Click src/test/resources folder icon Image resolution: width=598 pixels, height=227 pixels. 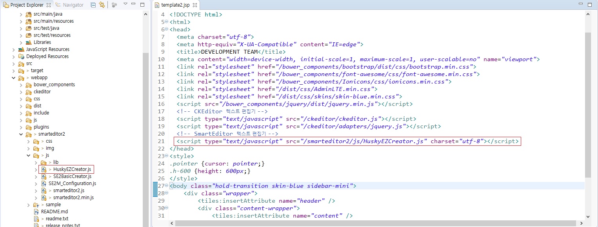pyautogui.click(x=29, y=35)
